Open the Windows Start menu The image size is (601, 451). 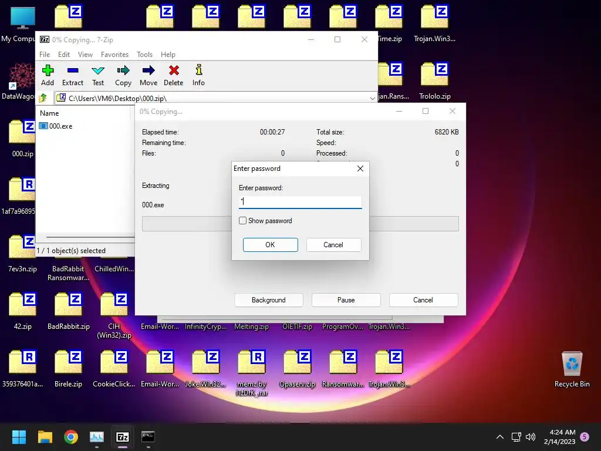click(19, 437)
